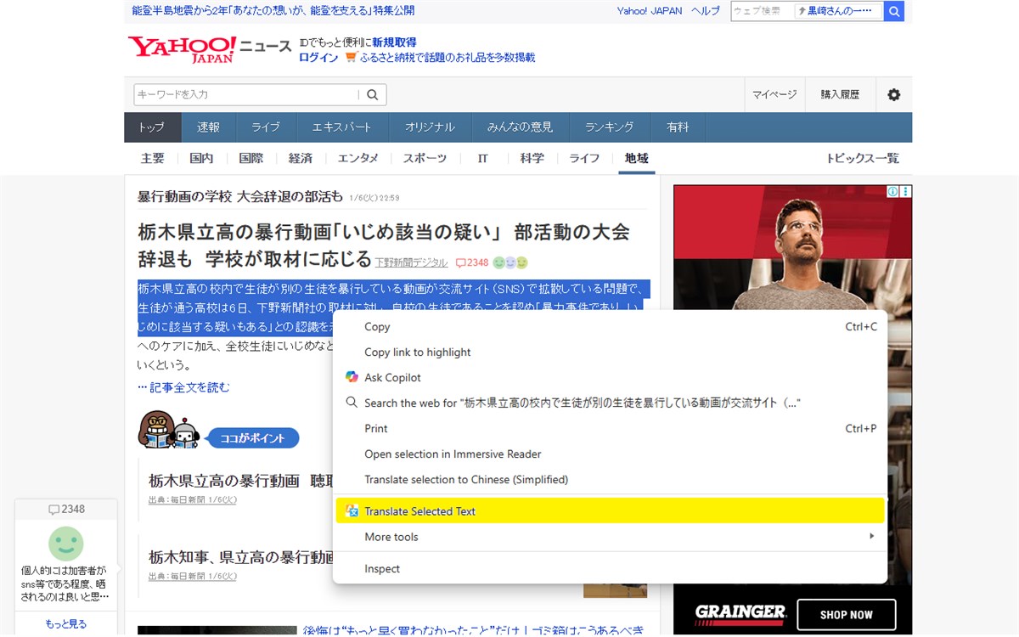Viewport: 1019px width, 637px height.
Task: Click the blue web search button
Action: 893,11
